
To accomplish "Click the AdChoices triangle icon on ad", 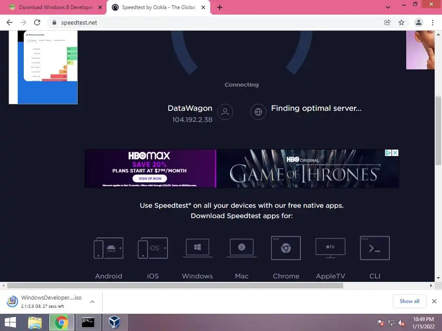I will pos(388,153).
